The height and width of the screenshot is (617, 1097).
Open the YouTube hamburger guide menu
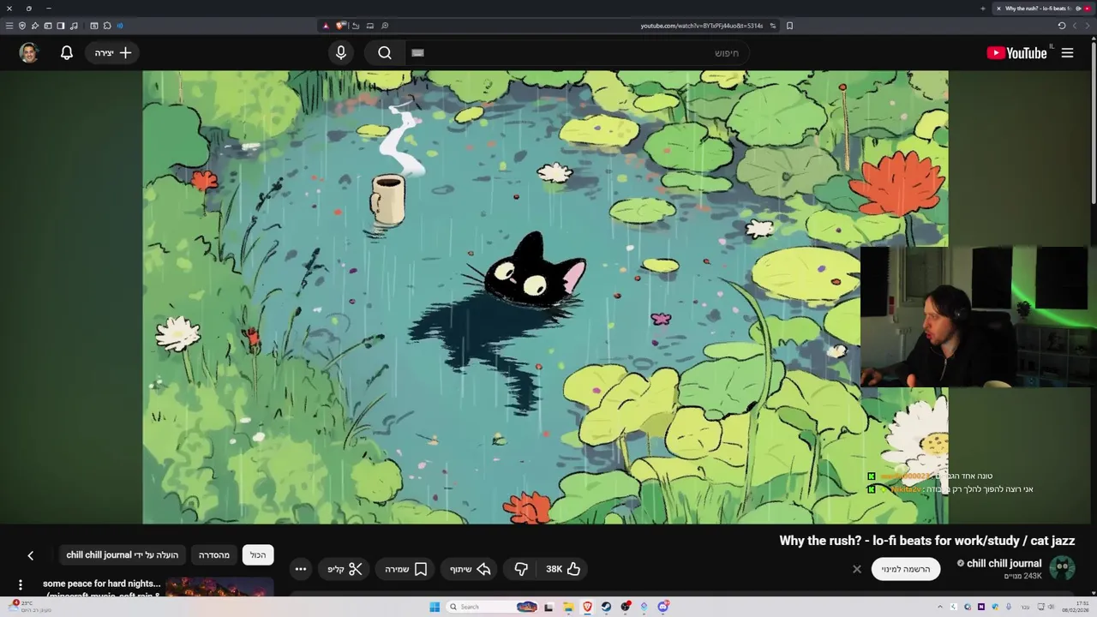(1067, 52)
